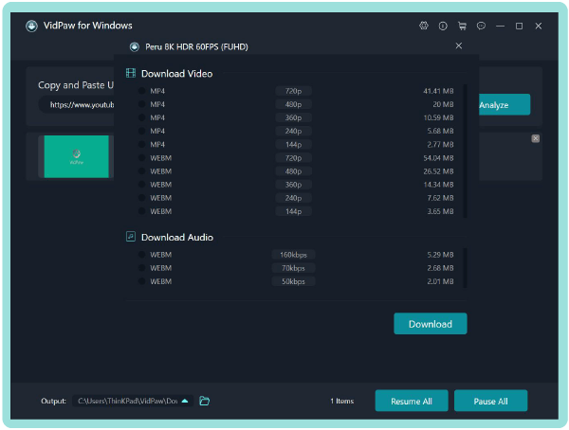Click the 1 Items status text

pyautogui.click(x=341, y=401)
